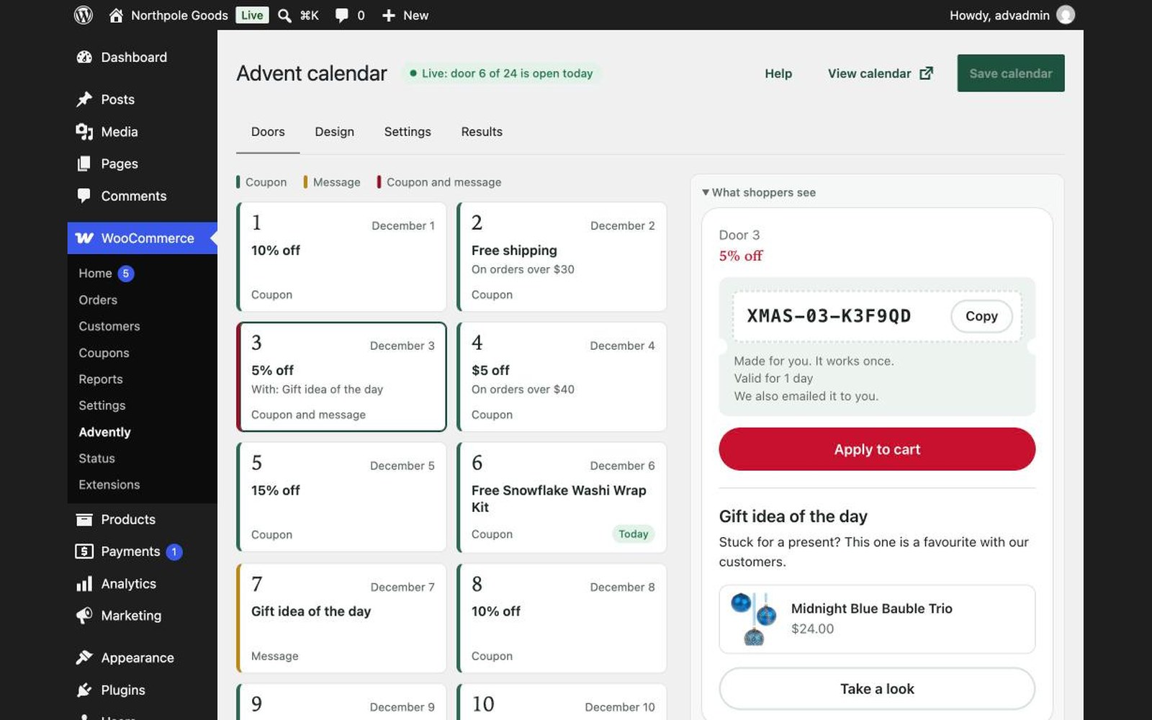Screen dimensions: 1152x720
Task: Click the Plugins icon in sidebar
Action: tap(84, 690)
